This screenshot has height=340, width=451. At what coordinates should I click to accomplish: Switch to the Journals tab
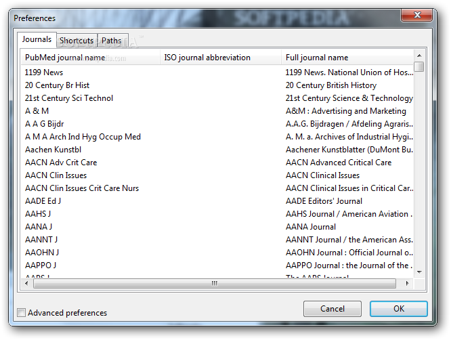pos(37,39)
